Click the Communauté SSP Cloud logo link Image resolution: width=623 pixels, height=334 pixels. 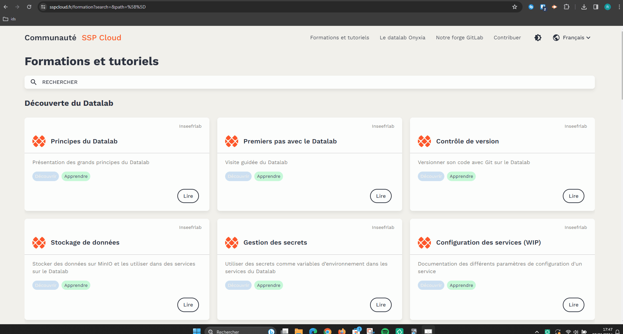73,38
